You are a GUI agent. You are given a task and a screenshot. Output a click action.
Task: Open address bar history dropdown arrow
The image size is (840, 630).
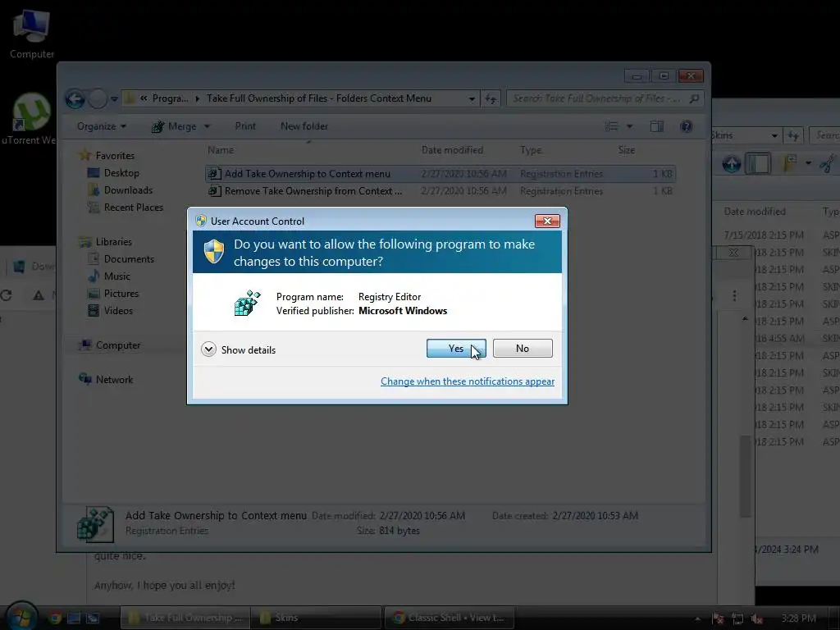[x=472, y=98]
